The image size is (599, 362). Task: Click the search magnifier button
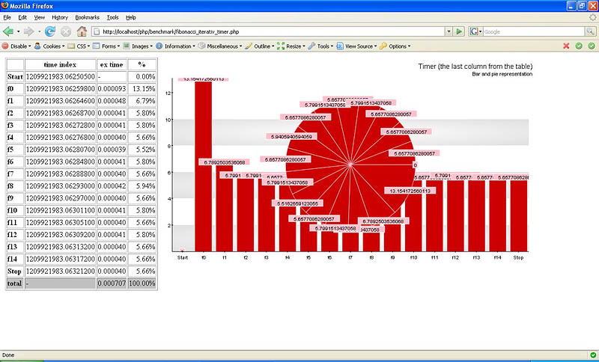(x=590, y=31)
